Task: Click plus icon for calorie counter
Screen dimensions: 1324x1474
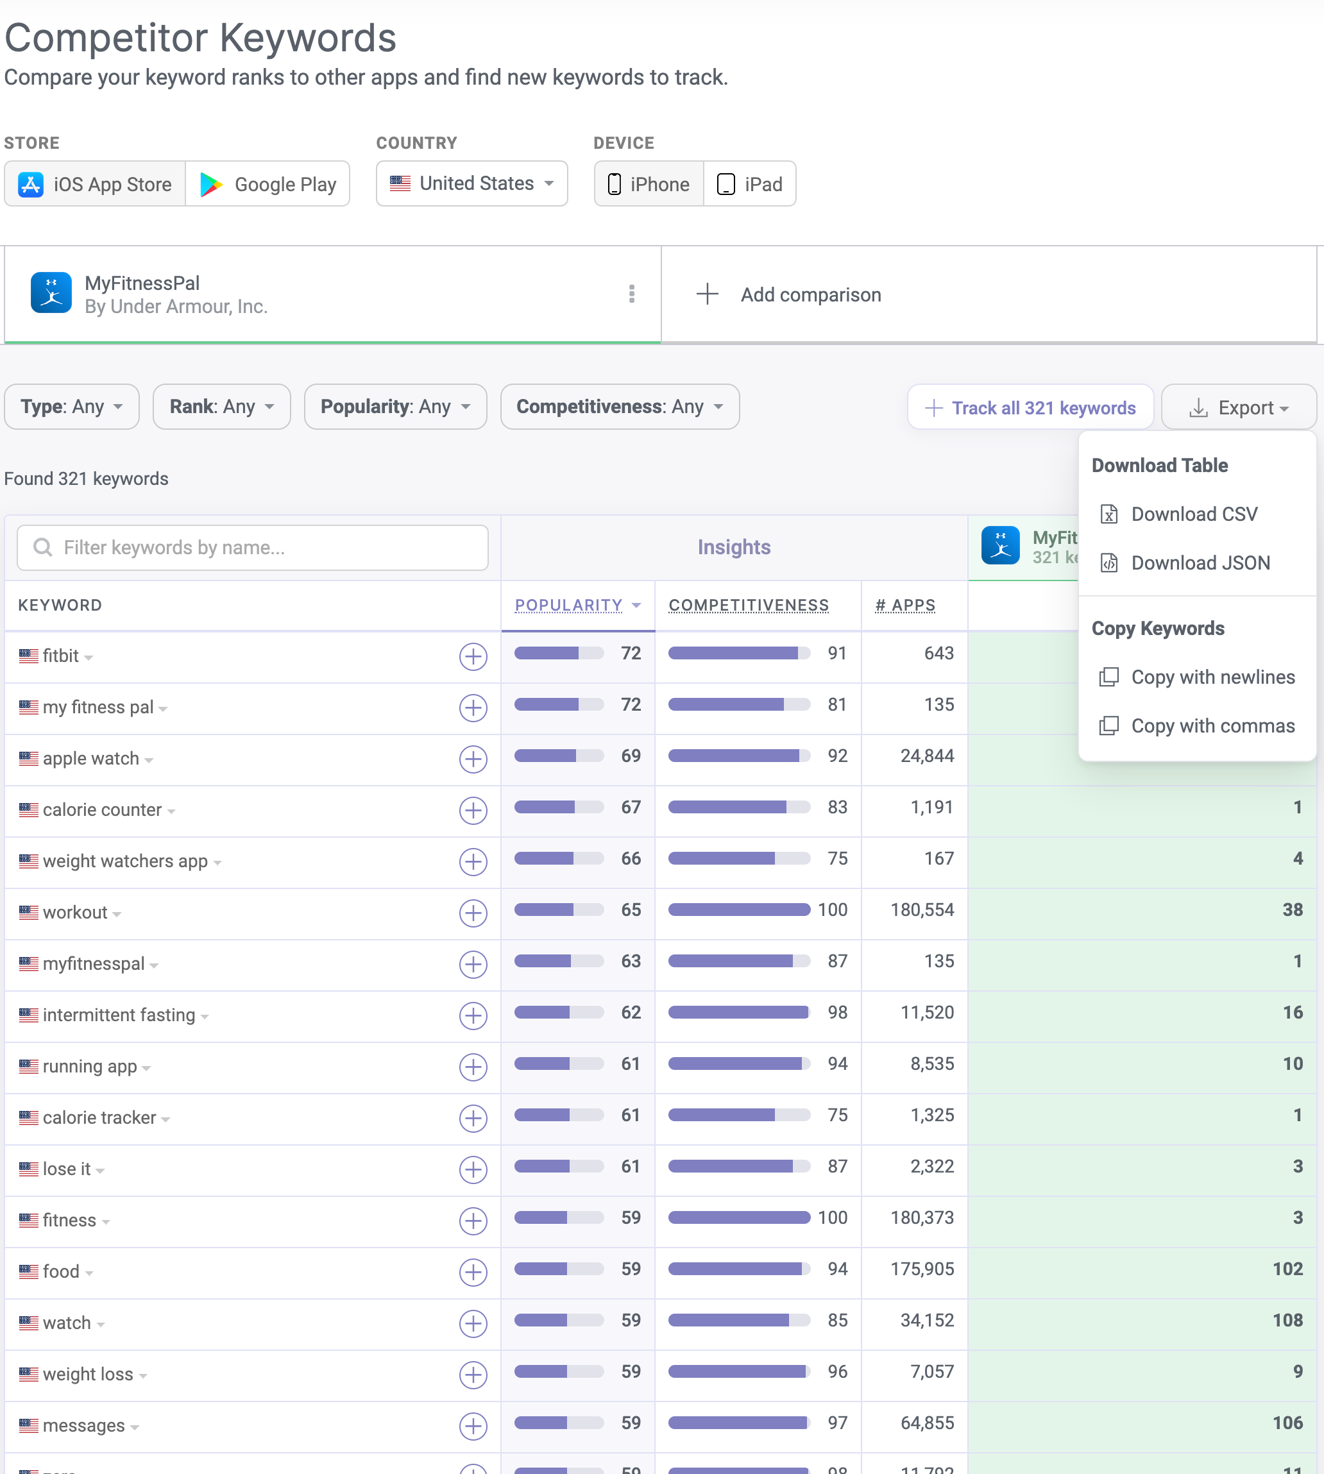Action: (473, 811)
